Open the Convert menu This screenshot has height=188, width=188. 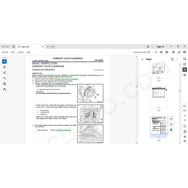[20, 52]
